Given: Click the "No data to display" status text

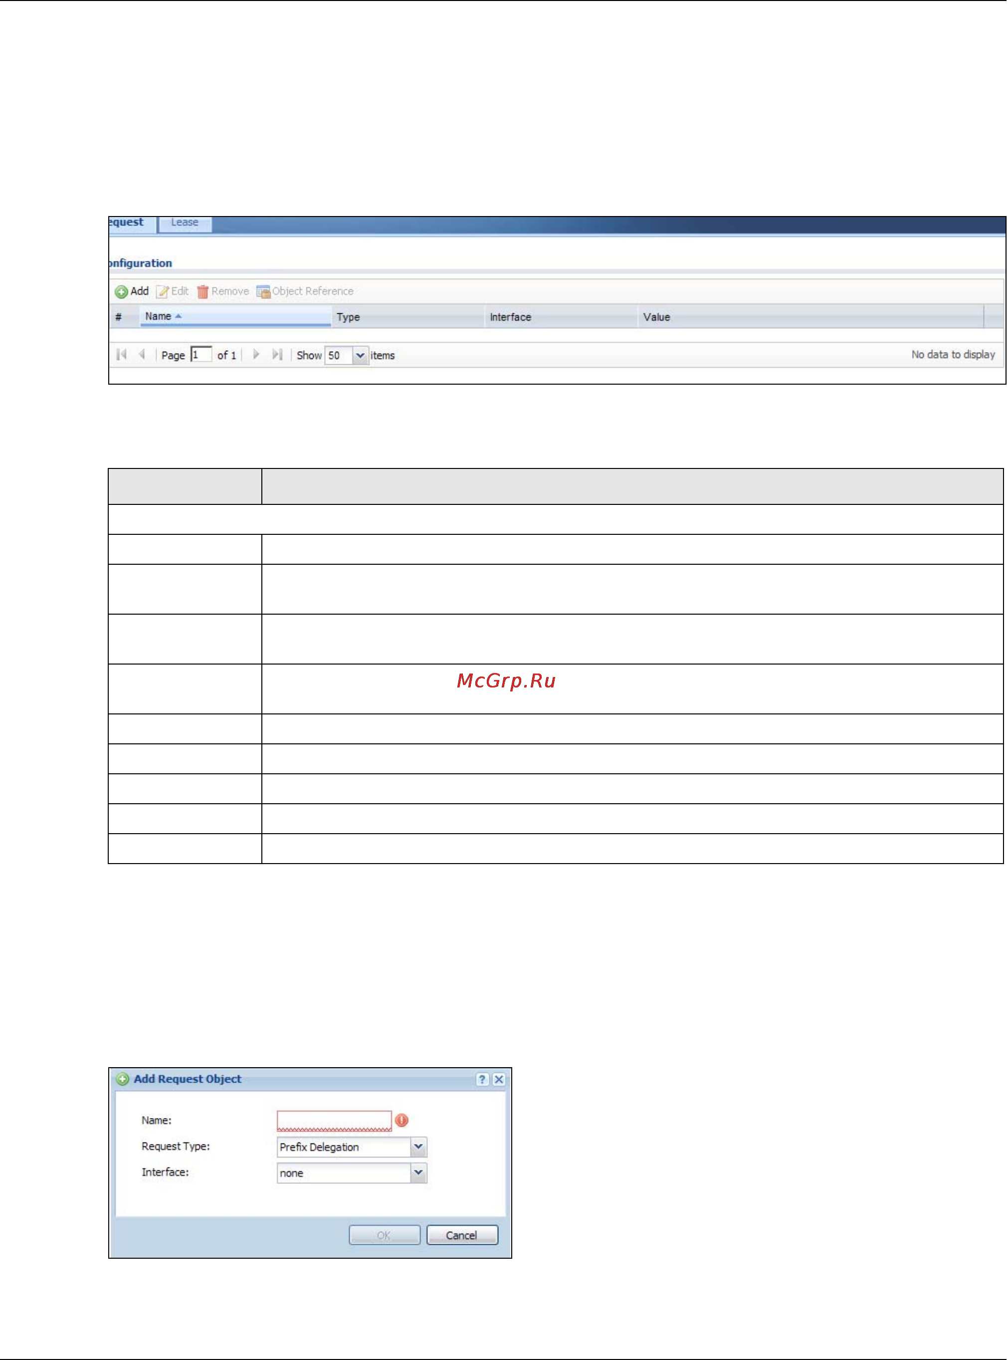Looking at the screenshot, I should [x=953, y=355].
